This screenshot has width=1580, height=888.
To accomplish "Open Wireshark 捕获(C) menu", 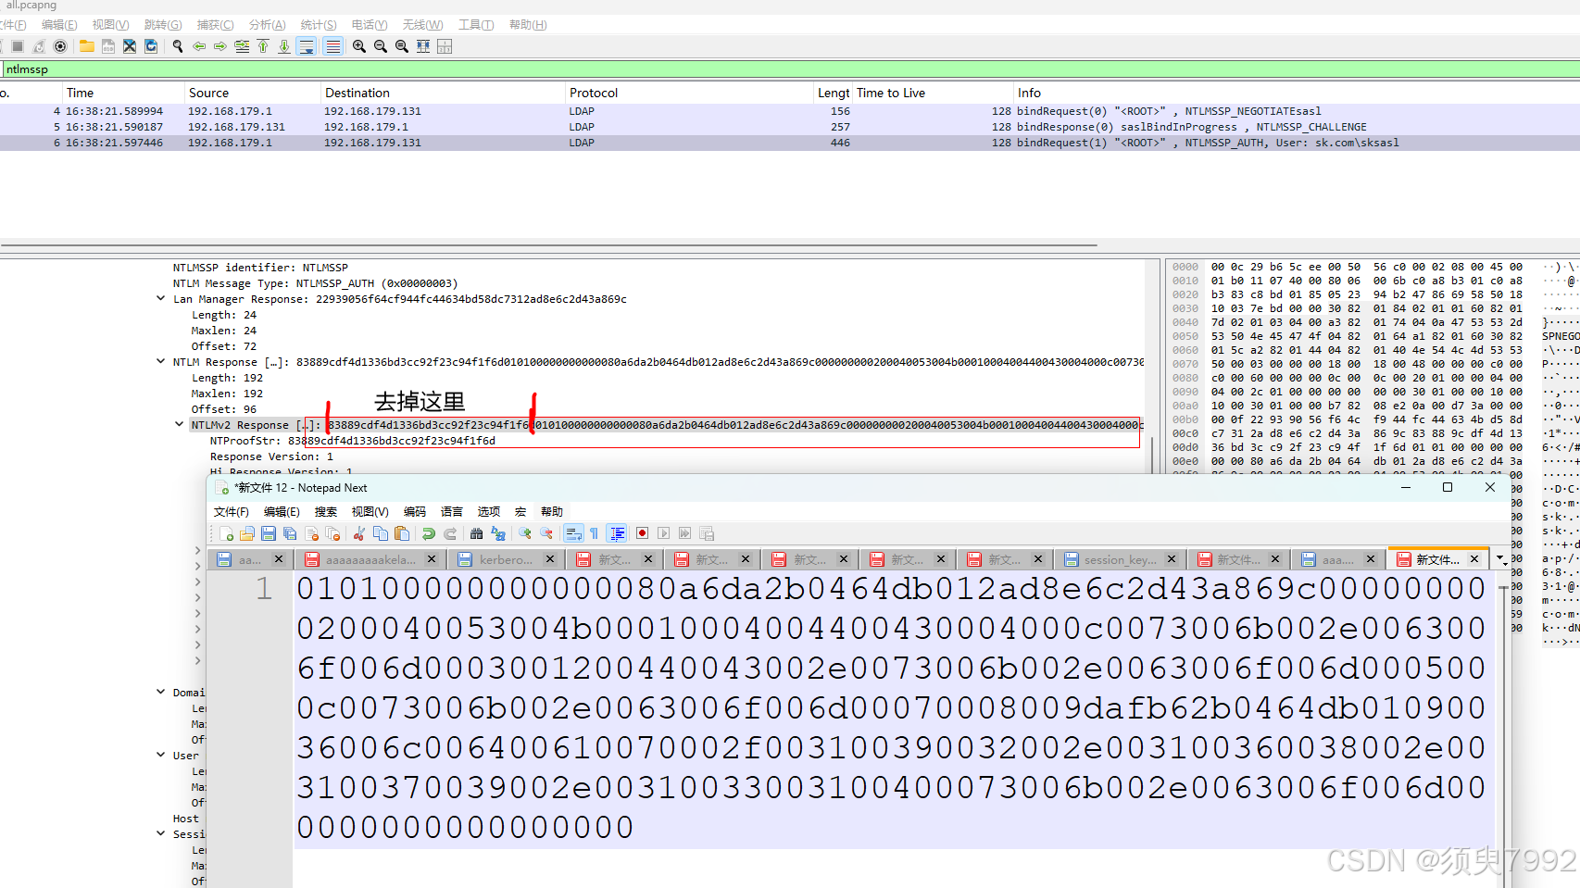I will pyautogui.click(x=215, y=25).
